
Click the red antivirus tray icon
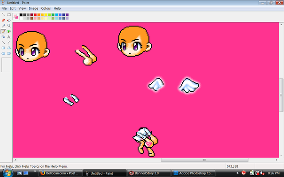pyautogui.click(x=244, y=173)
